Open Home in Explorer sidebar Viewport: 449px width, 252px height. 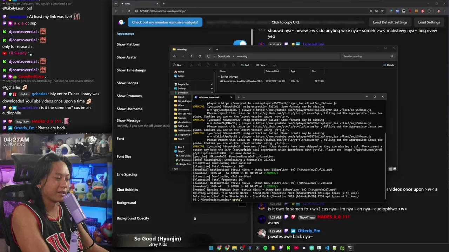179,72
